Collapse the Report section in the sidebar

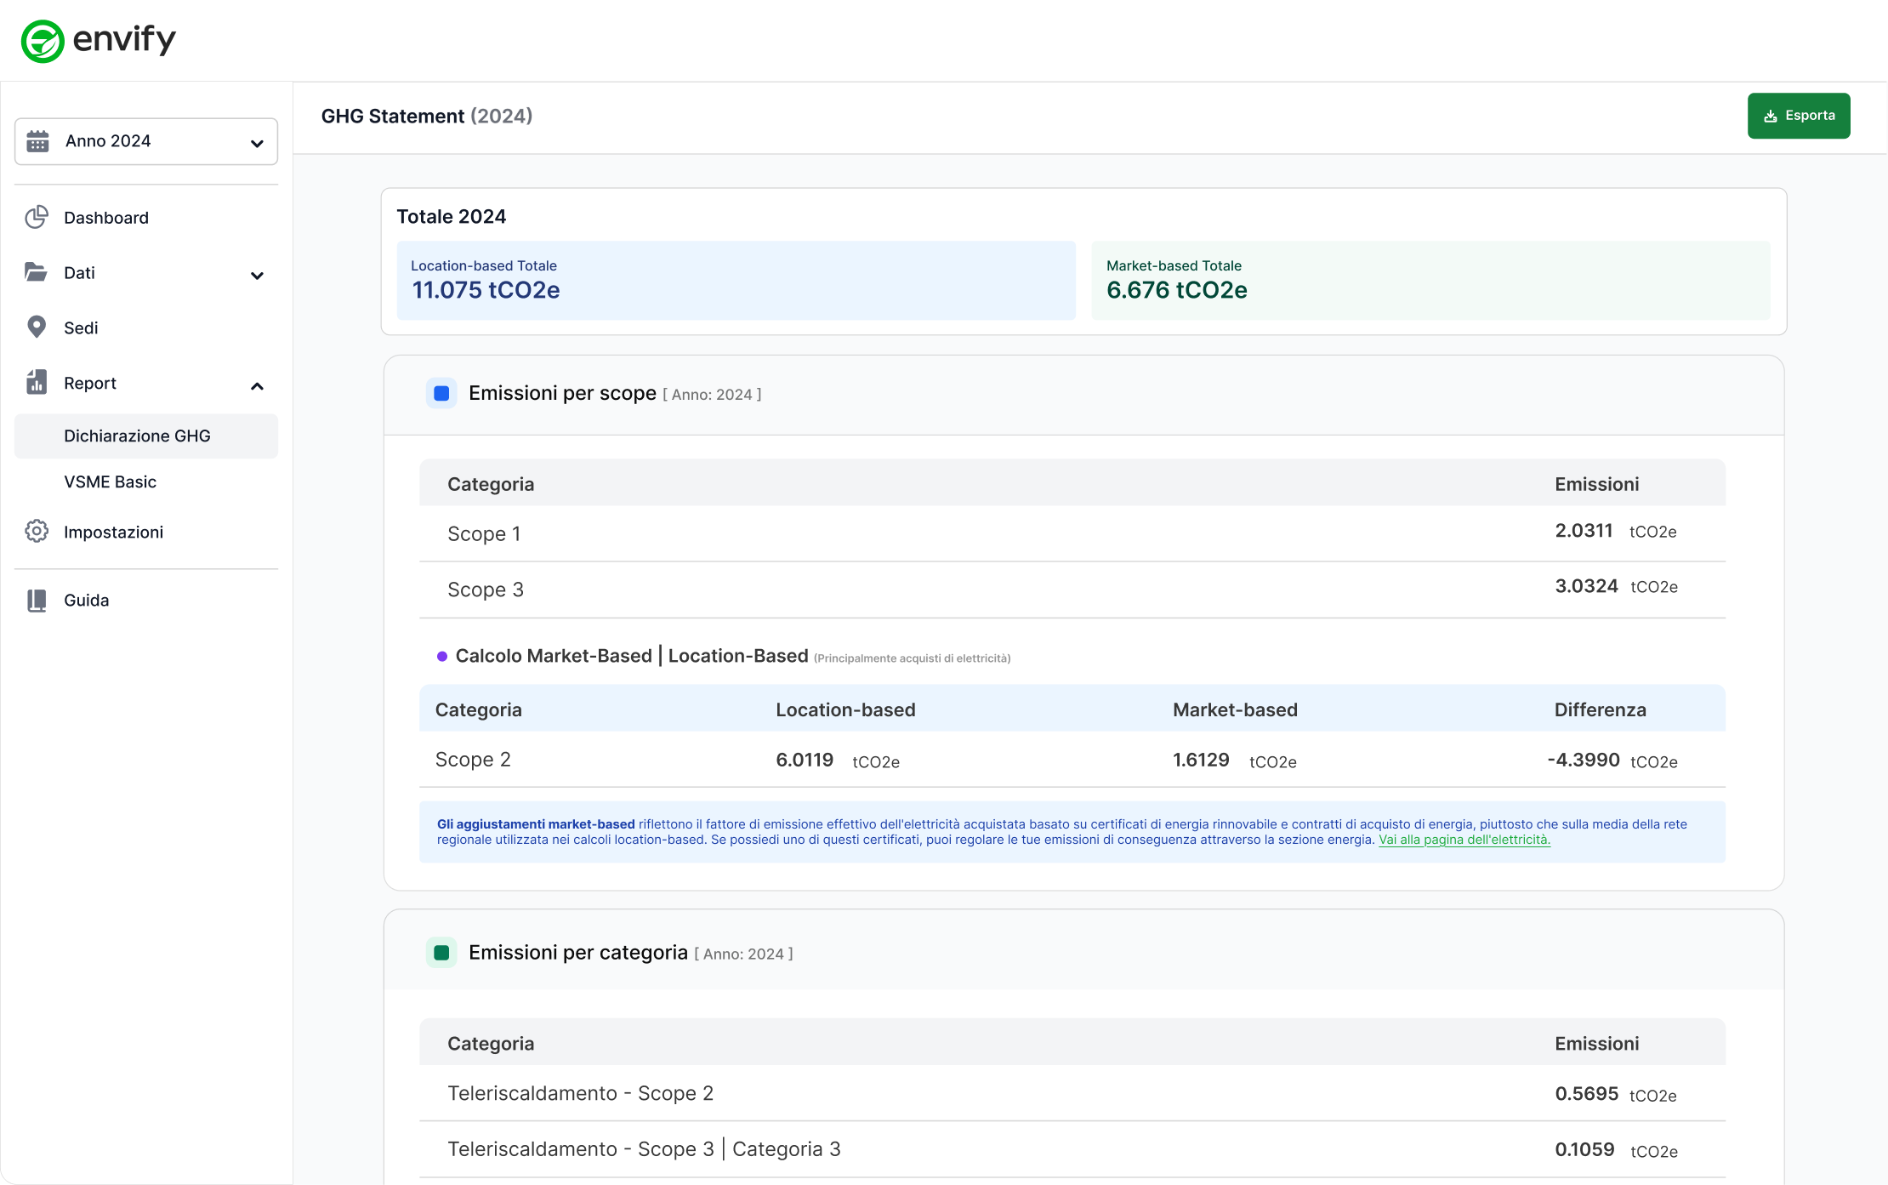click(x=258, y=385)
